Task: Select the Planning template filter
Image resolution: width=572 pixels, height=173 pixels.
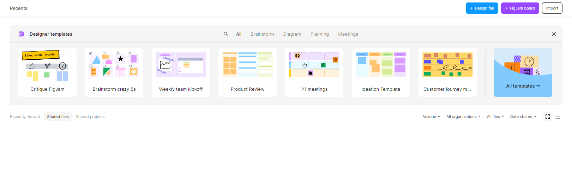Action: 320,34
